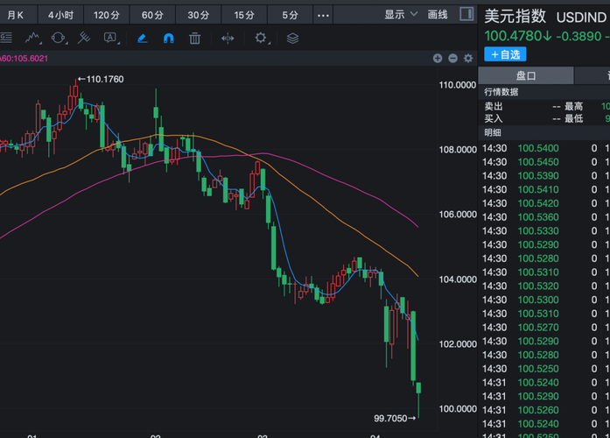This screenshot has height=438, width=610.
Task: Open the chart settings gear in toolbar
Action: coord(261,38)
